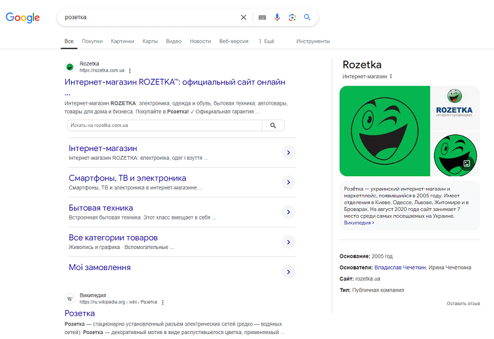Expand the Мої замовлення chevron
Image resolution: width=494 pixels, height=339 pixels.
pos(288,272)
